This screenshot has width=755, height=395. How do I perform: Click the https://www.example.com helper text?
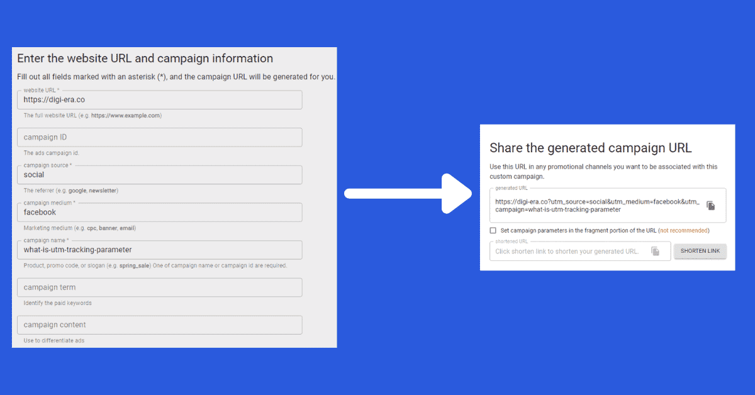[126, 116]
